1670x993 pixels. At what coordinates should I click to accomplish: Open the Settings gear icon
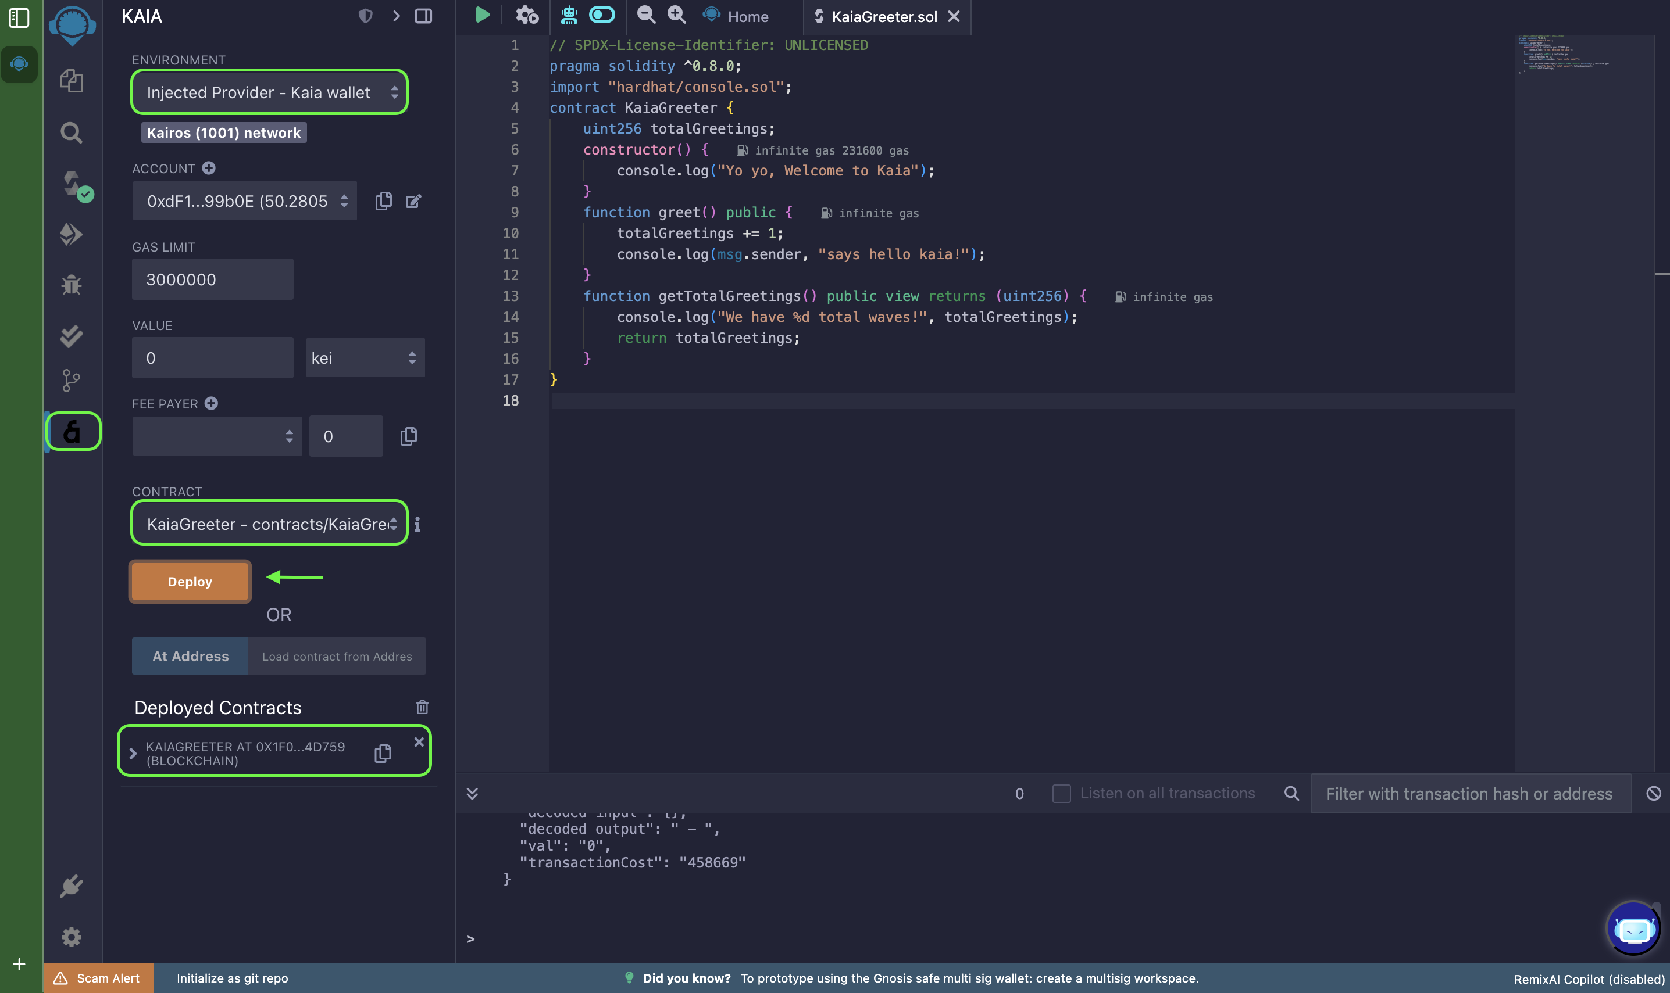72,937
